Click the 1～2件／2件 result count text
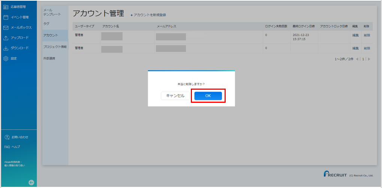 click(x=344, y=59)
